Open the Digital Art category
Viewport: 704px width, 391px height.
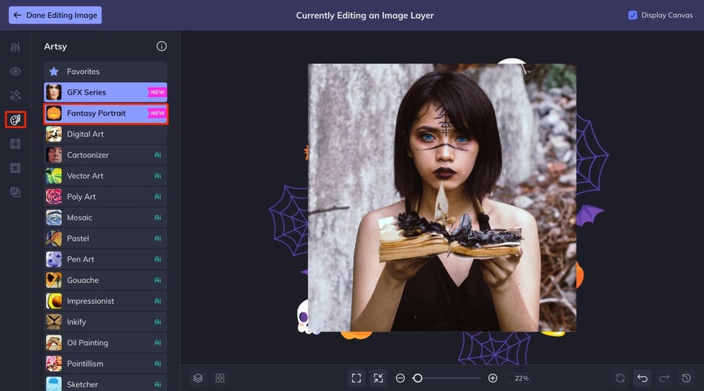click(x=105, y=134)
